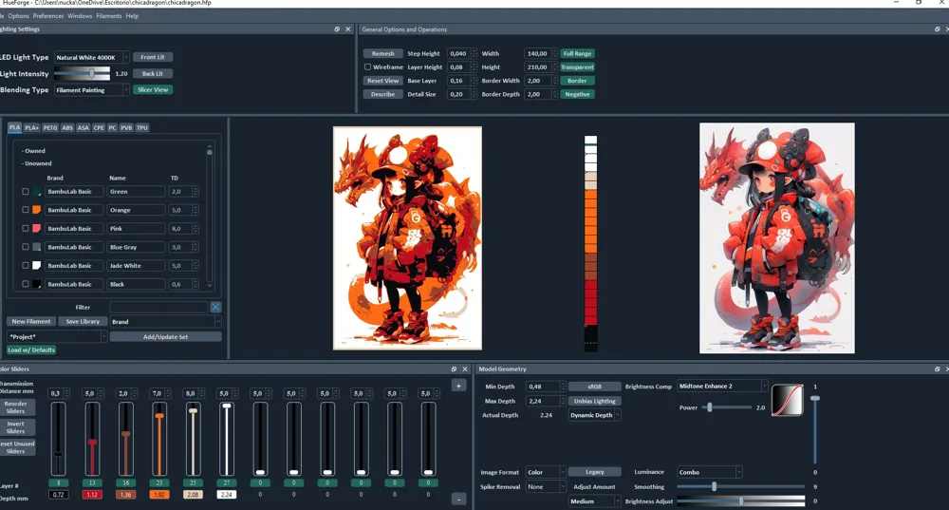Click the Save Library button
The height and width of the screenshot is (510, 949).
coord(83,322)
